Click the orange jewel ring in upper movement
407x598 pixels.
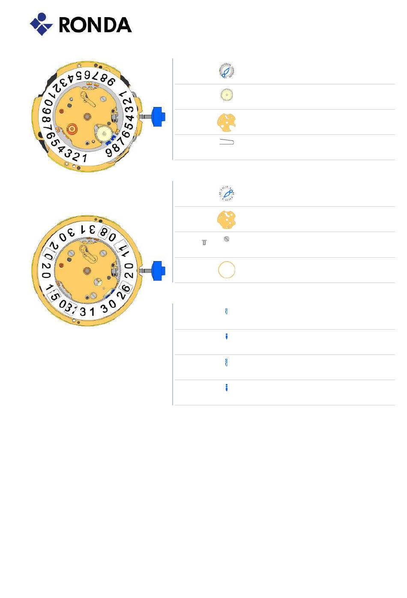point(72,128)
